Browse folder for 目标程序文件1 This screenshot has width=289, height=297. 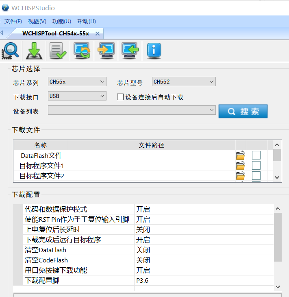(240, 166)
